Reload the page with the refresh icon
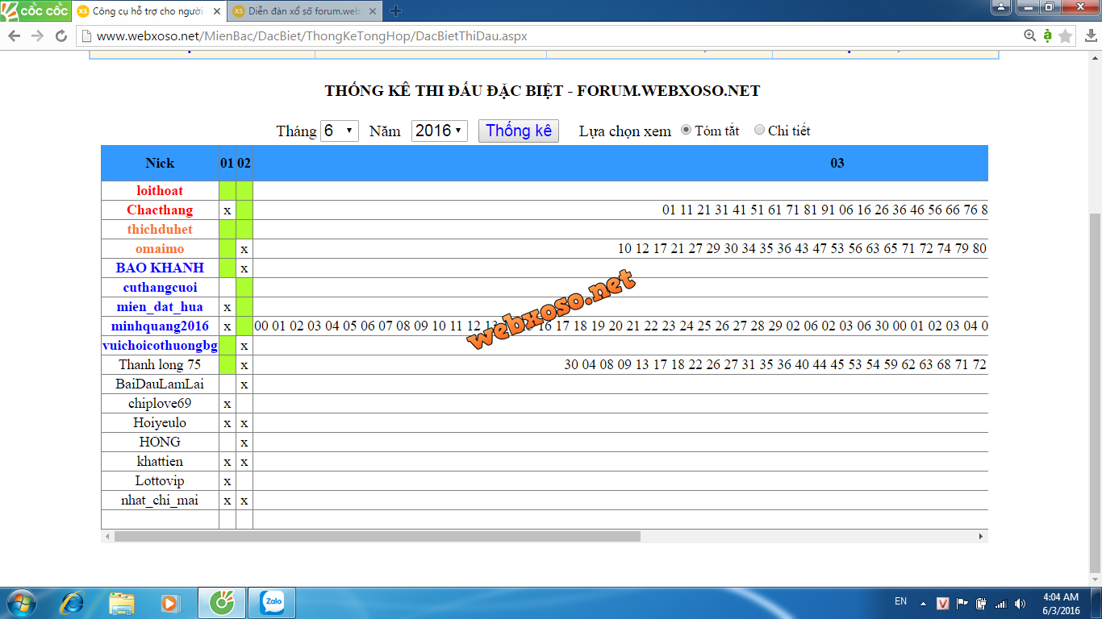1102x619 pixels. click(61, 36)
